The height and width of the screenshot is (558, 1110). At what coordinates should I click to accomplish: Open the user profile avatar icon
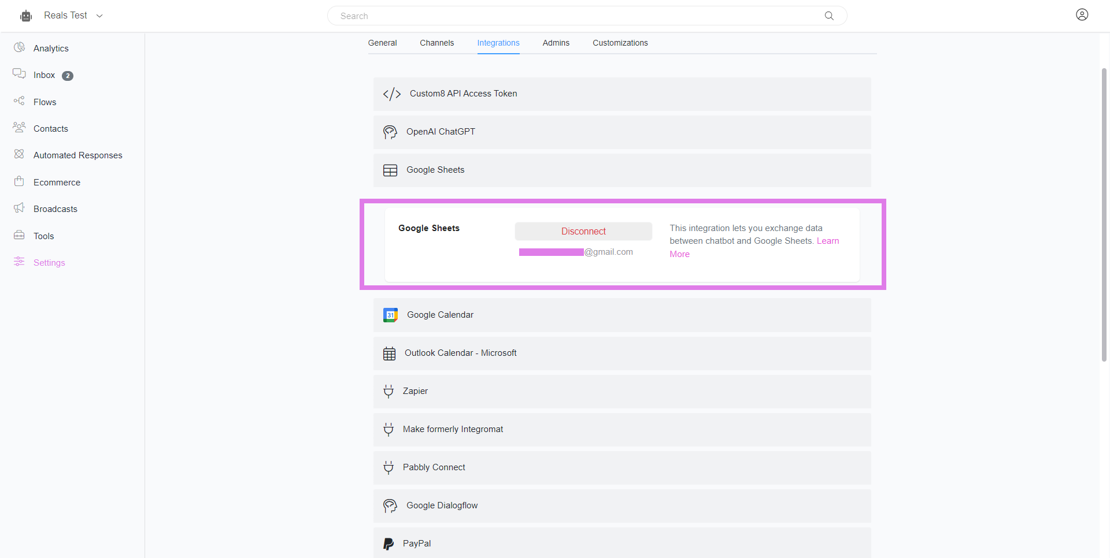coord(1082,15)
